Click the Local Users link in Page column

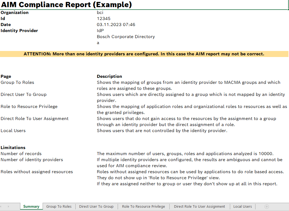[x=13, y=130]
